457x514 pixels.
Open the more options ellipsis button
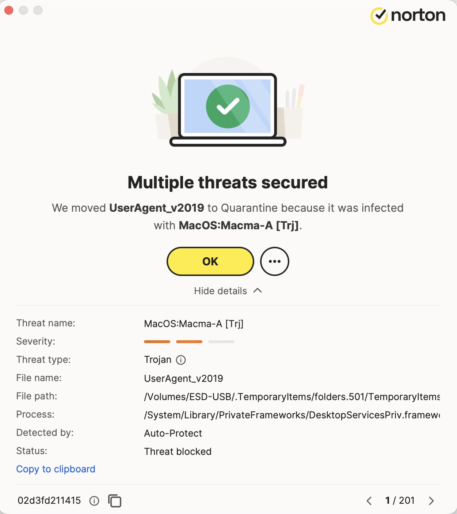point(275,261)
